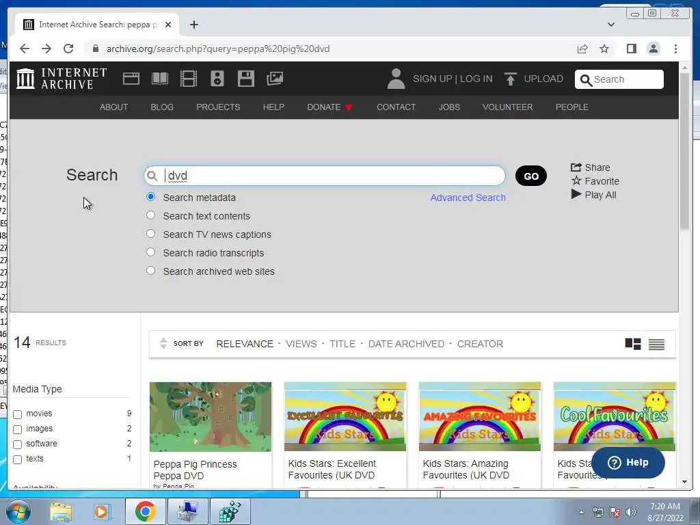
Task: Open Chrome three-dot menu
Action: pos(675,49)
